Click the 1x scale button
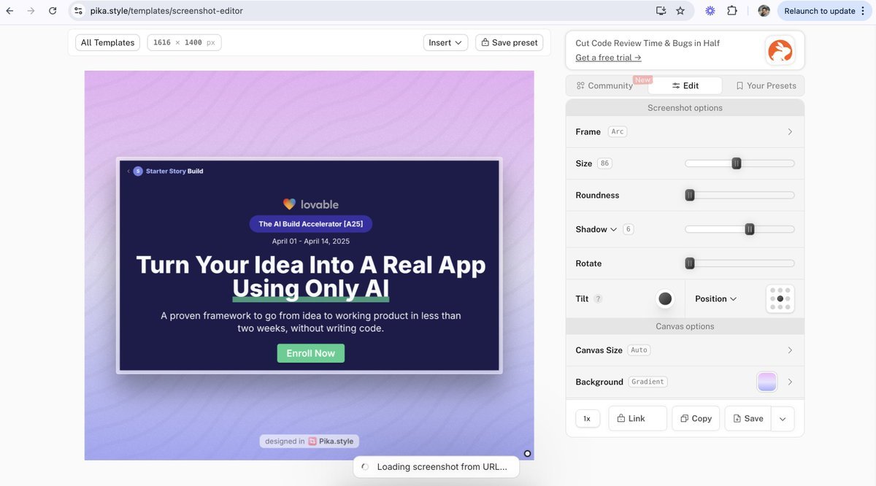Image resolution: width=876 pixels, height=486 pixels. coord(587,419)
